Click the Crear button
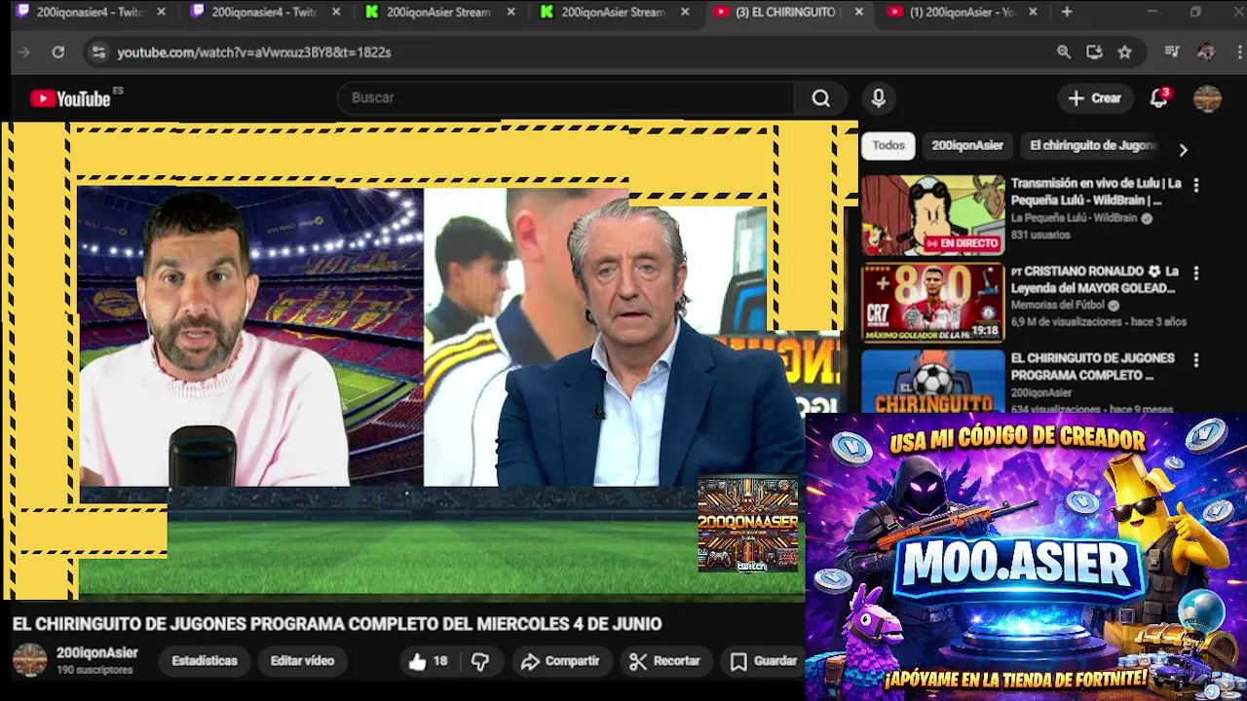1247x701 pixels. point(1095,97)
